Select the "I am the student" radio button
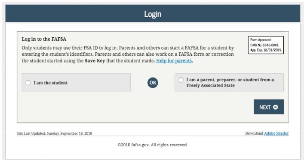 [x=28, y=83]
